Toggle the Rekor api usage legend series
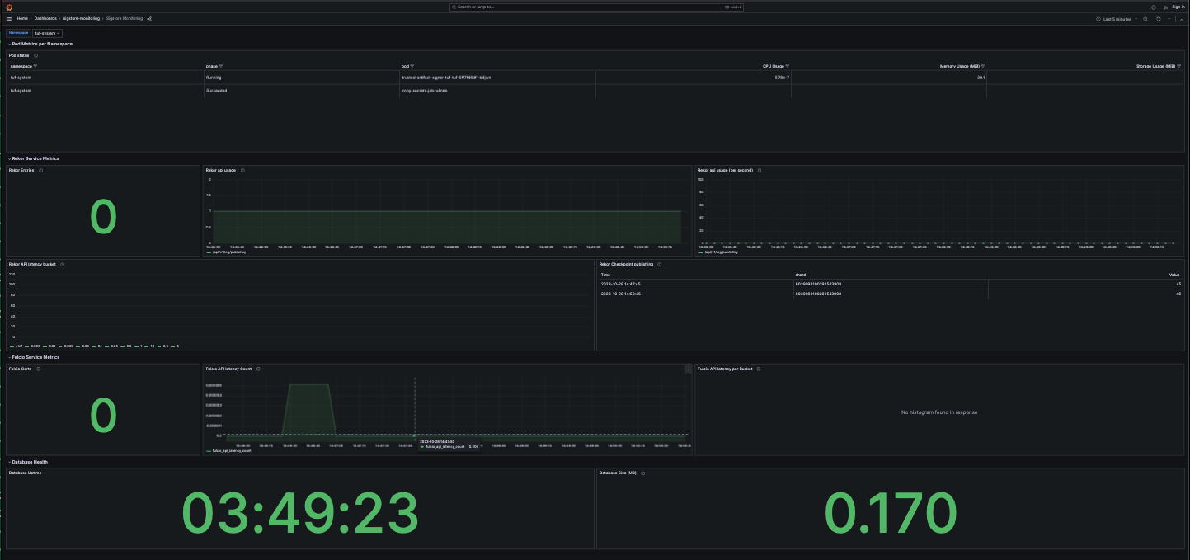1190x560 pixels. [x=229, y=252]
